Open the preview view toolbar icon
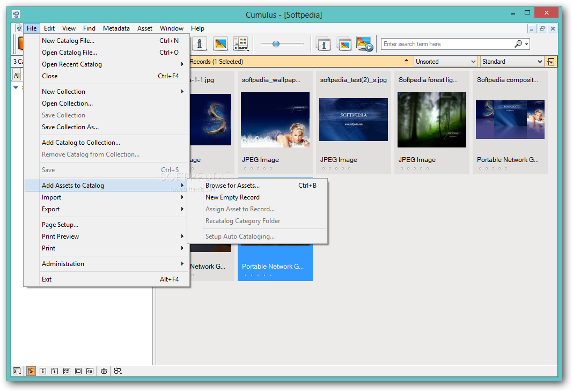 (221, 44)
